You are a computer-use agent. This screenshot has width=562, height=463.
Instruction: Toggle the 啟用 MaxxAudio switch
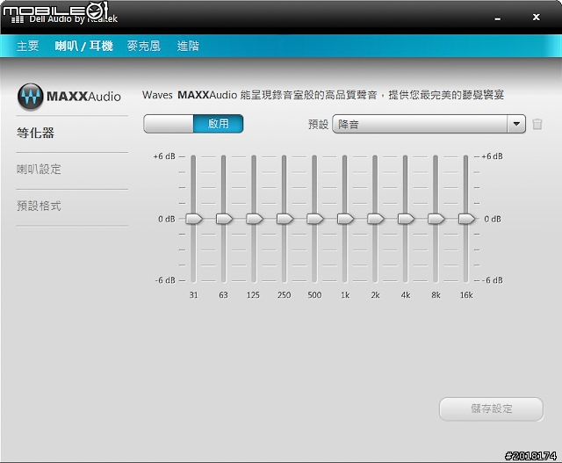[x=193, y=124]
